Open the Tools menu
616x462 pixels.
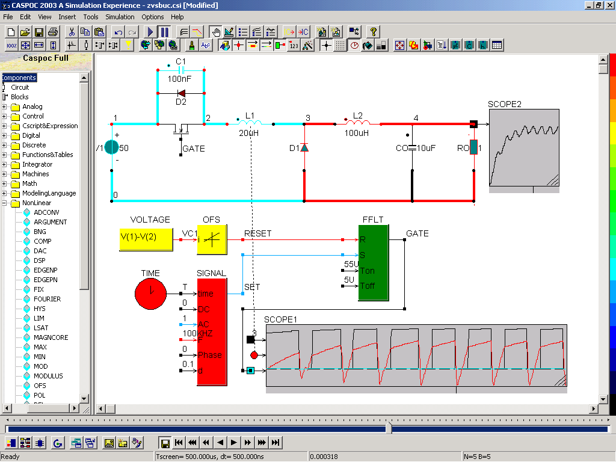91,17
